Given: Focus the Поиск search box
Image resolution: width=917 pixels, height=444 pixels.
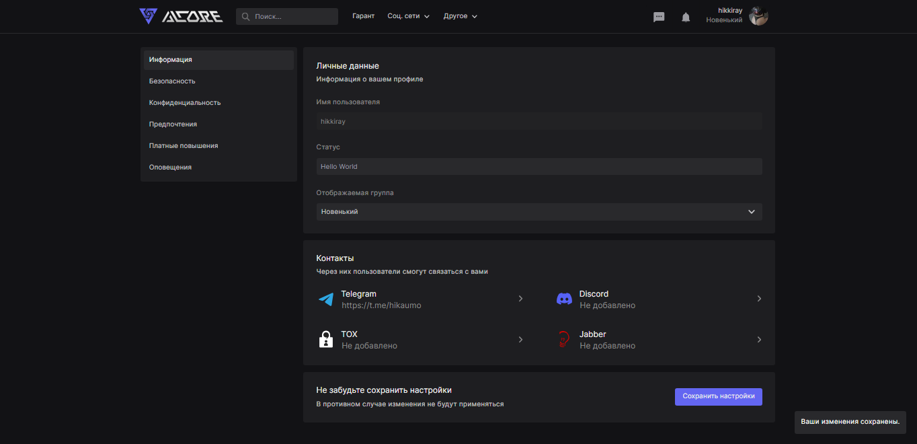Looking at the screenshot, I should click(292, 17).
